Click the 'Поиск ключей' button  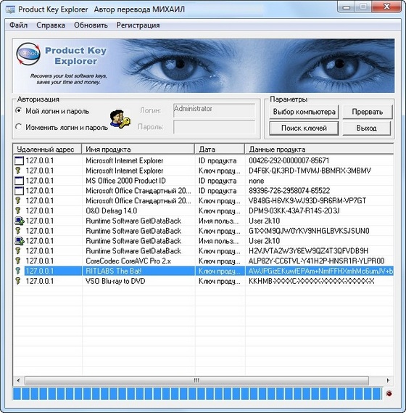[304, 128]
